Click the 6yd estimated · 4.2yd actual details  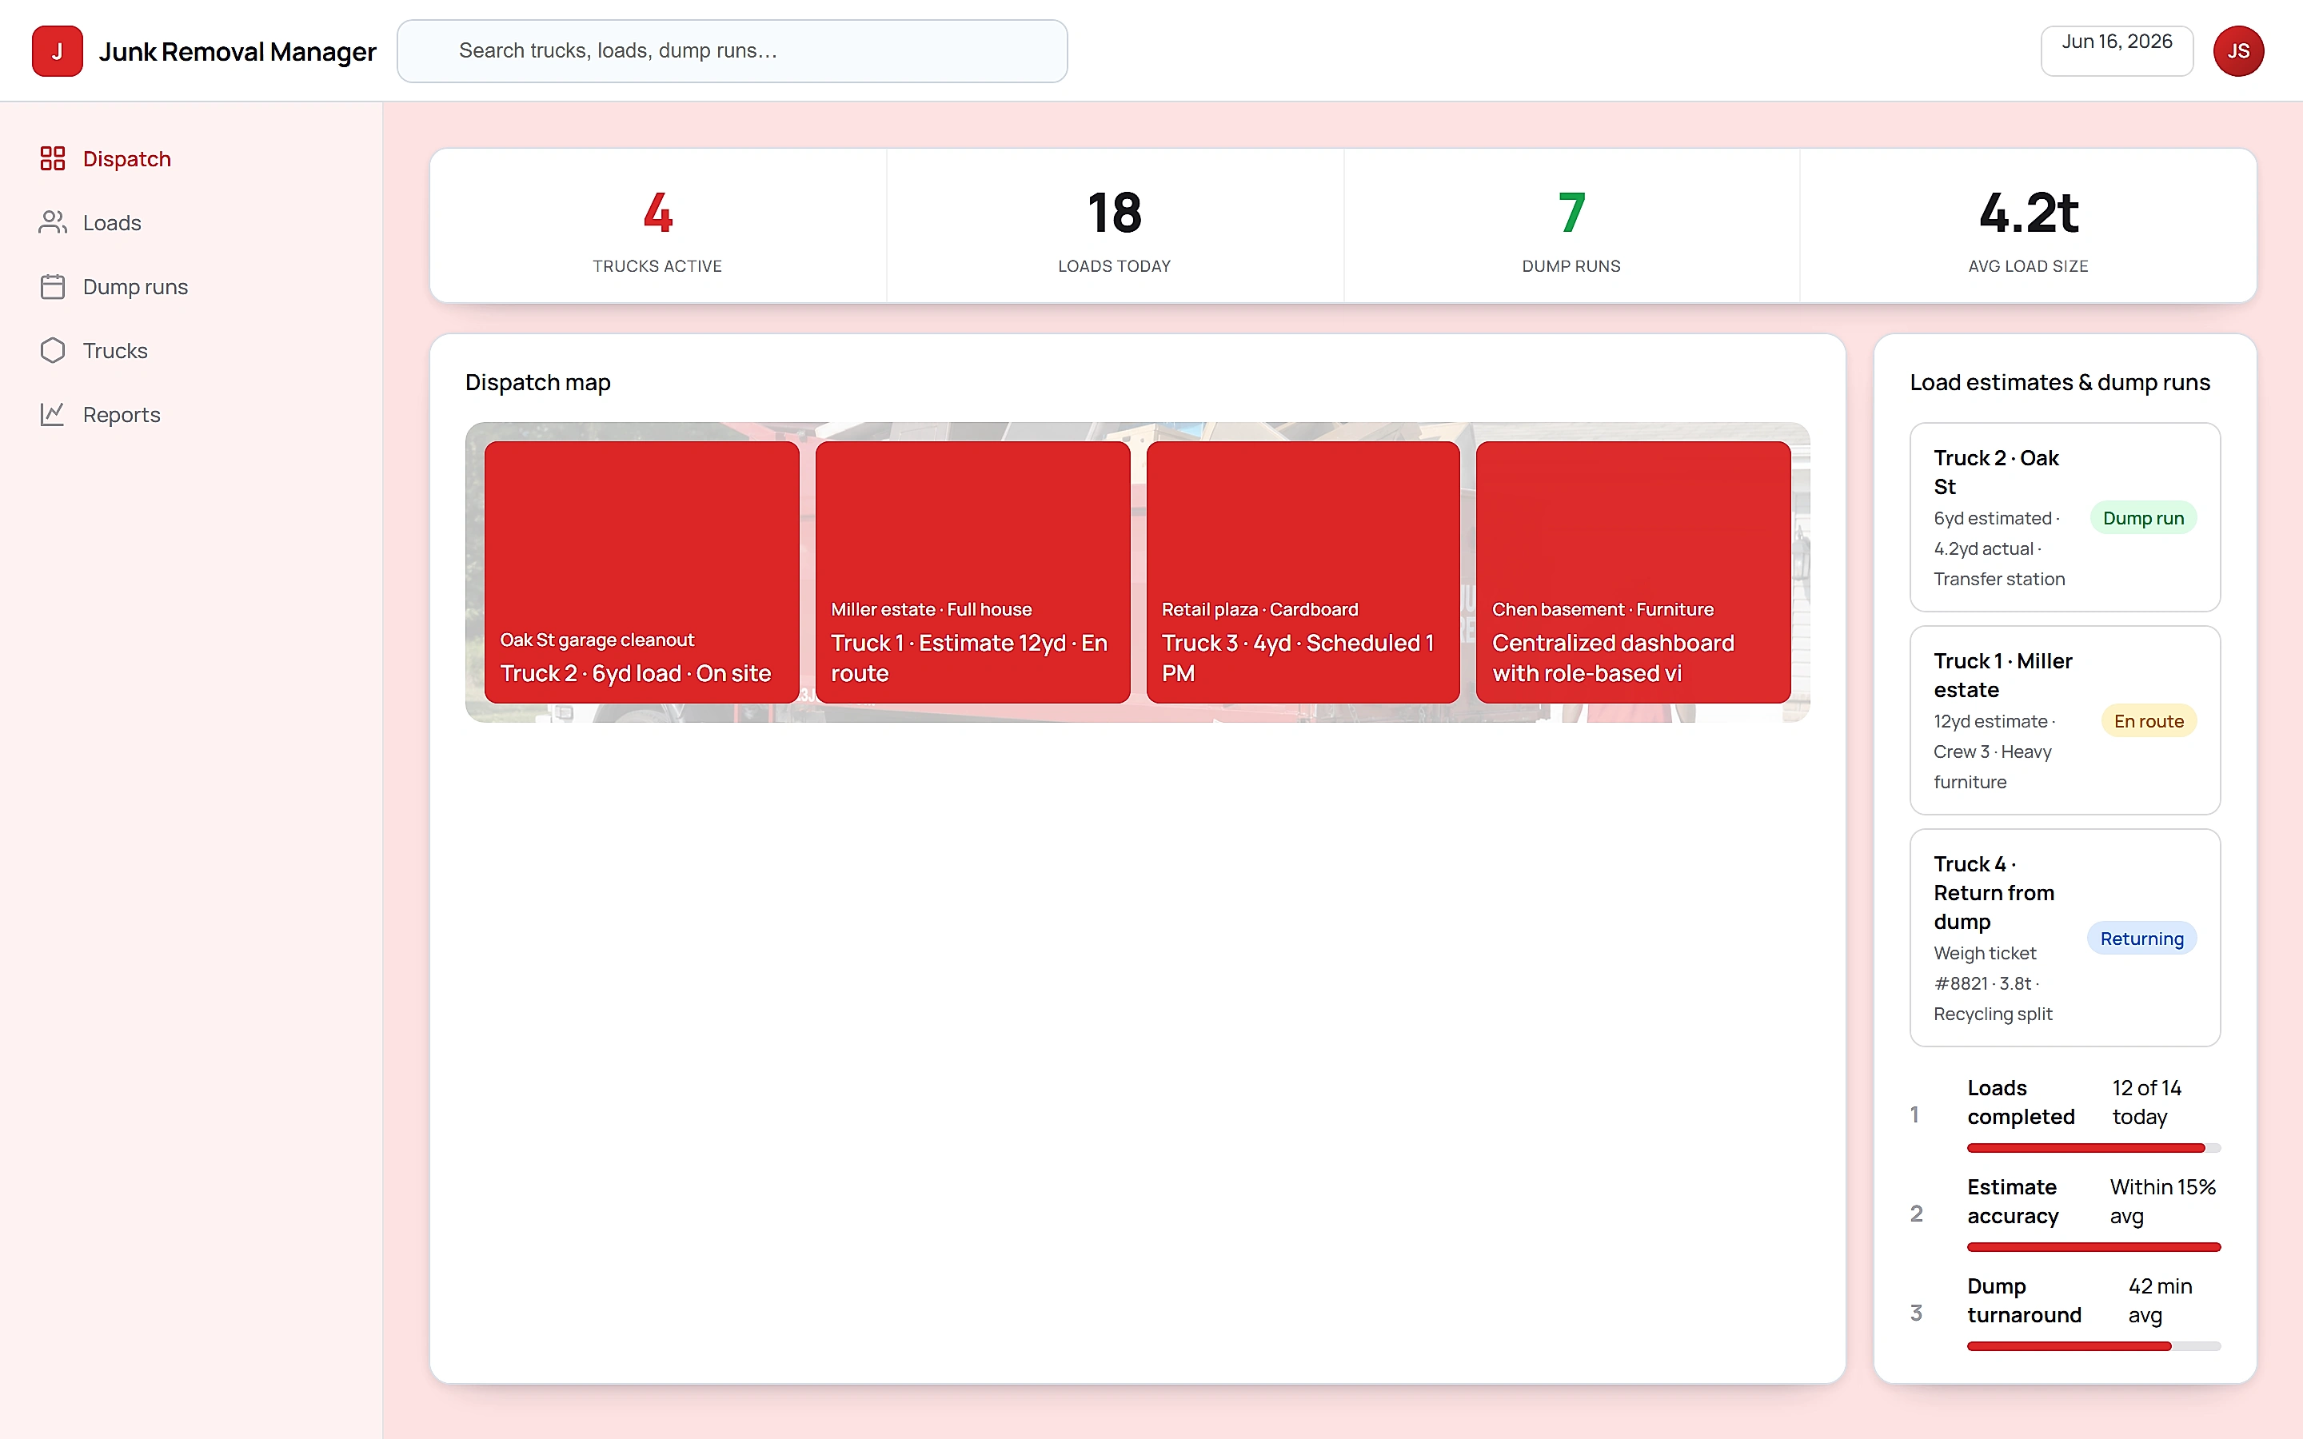1999,548
